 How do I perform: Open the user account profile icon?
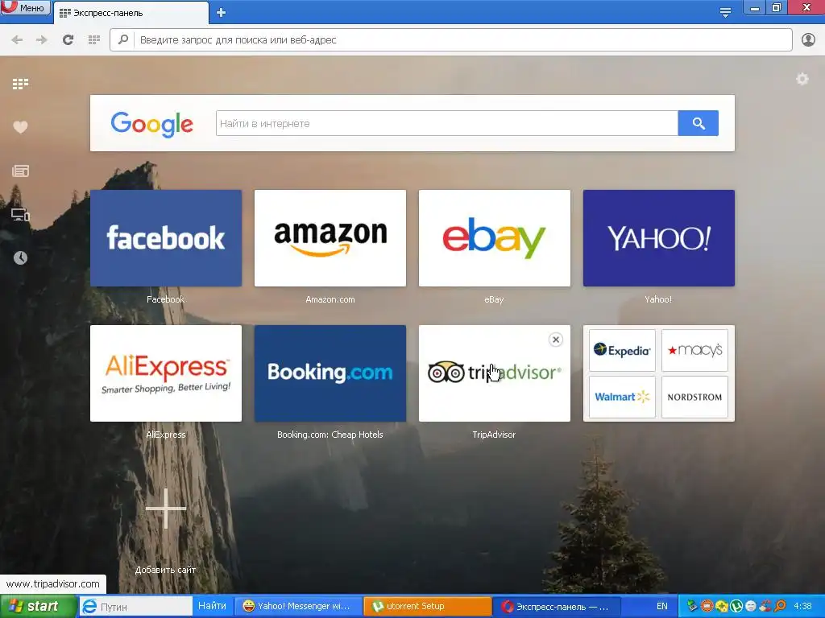[x=808, y=40]
